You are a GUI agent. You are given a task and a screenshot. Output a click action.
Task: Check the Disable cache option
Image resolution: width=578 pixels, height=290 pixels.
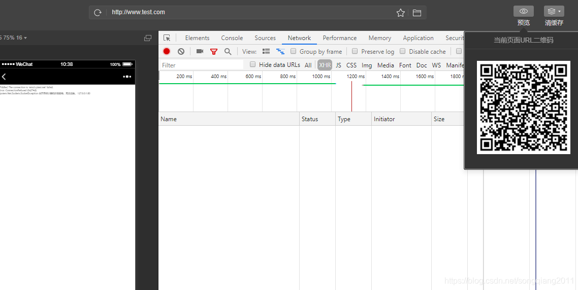coord(403,51)
